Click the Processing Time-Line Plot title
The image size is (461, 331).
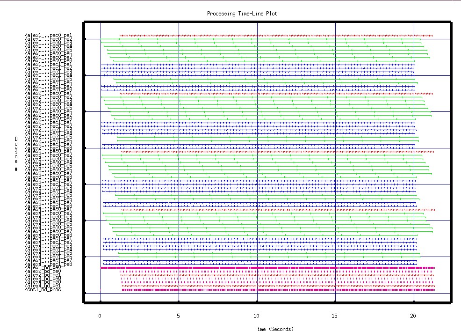pos(242,14)
